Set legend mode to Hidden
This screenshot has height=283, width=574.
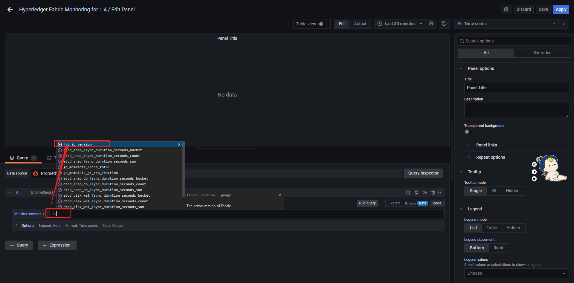pos(513,228)
